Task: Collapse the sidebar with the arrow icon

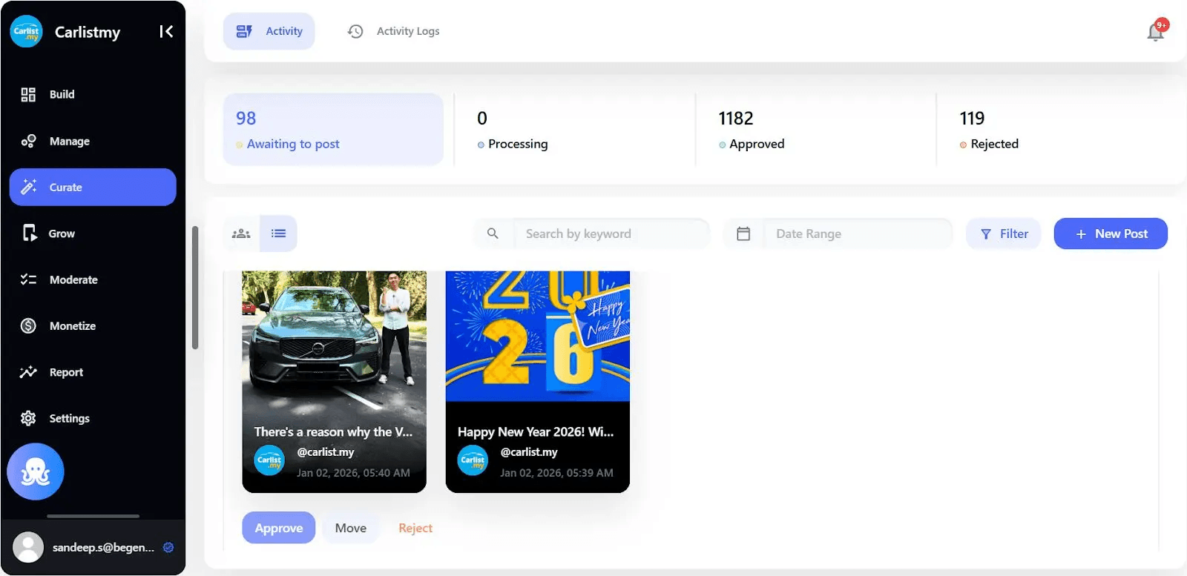Action: (x=166, y=31)
